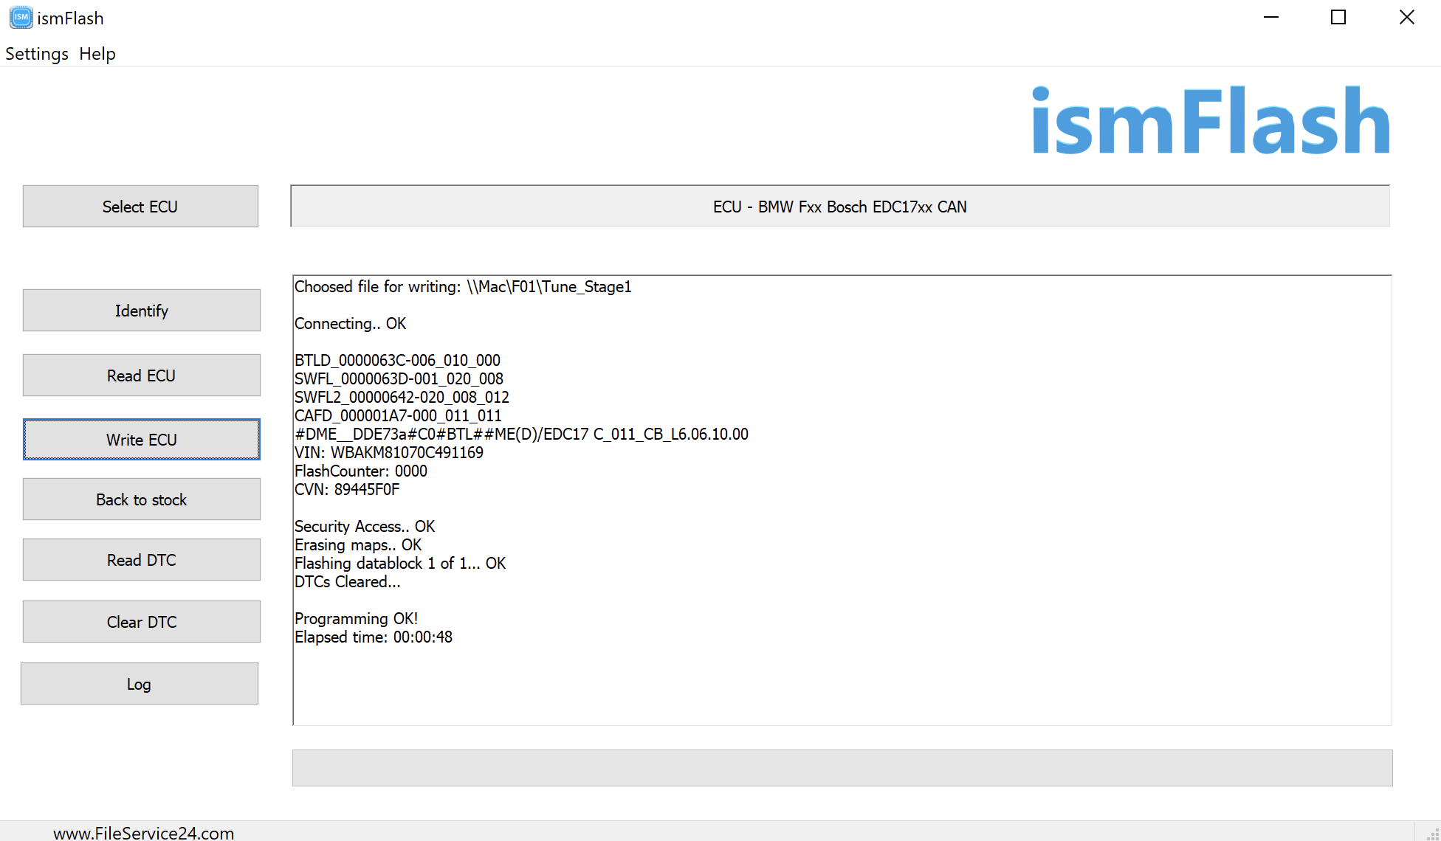The image size is (1441, 841).
Task: Open the Log button
Action: tap(140, 684)
